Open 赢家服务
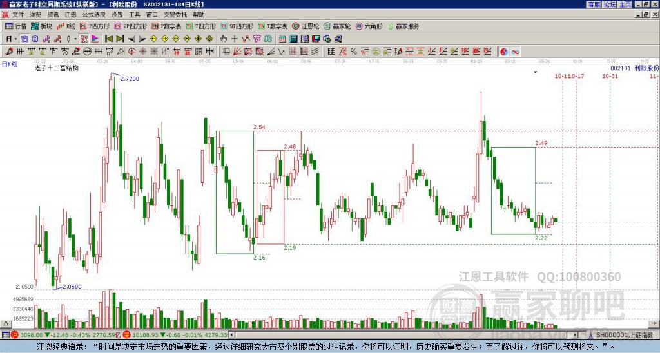The height and width of the screenshot is (353, 660). [x=403, y=26]
